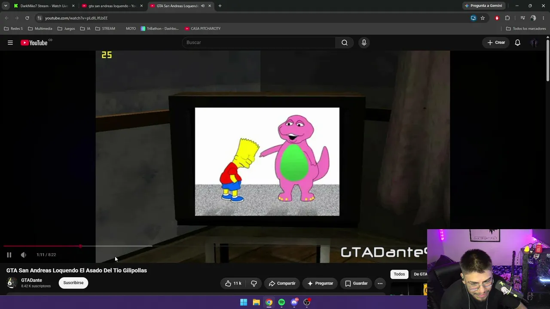Open the YouTube account avatar menu
550x309 pixels.
click(534, 42)
